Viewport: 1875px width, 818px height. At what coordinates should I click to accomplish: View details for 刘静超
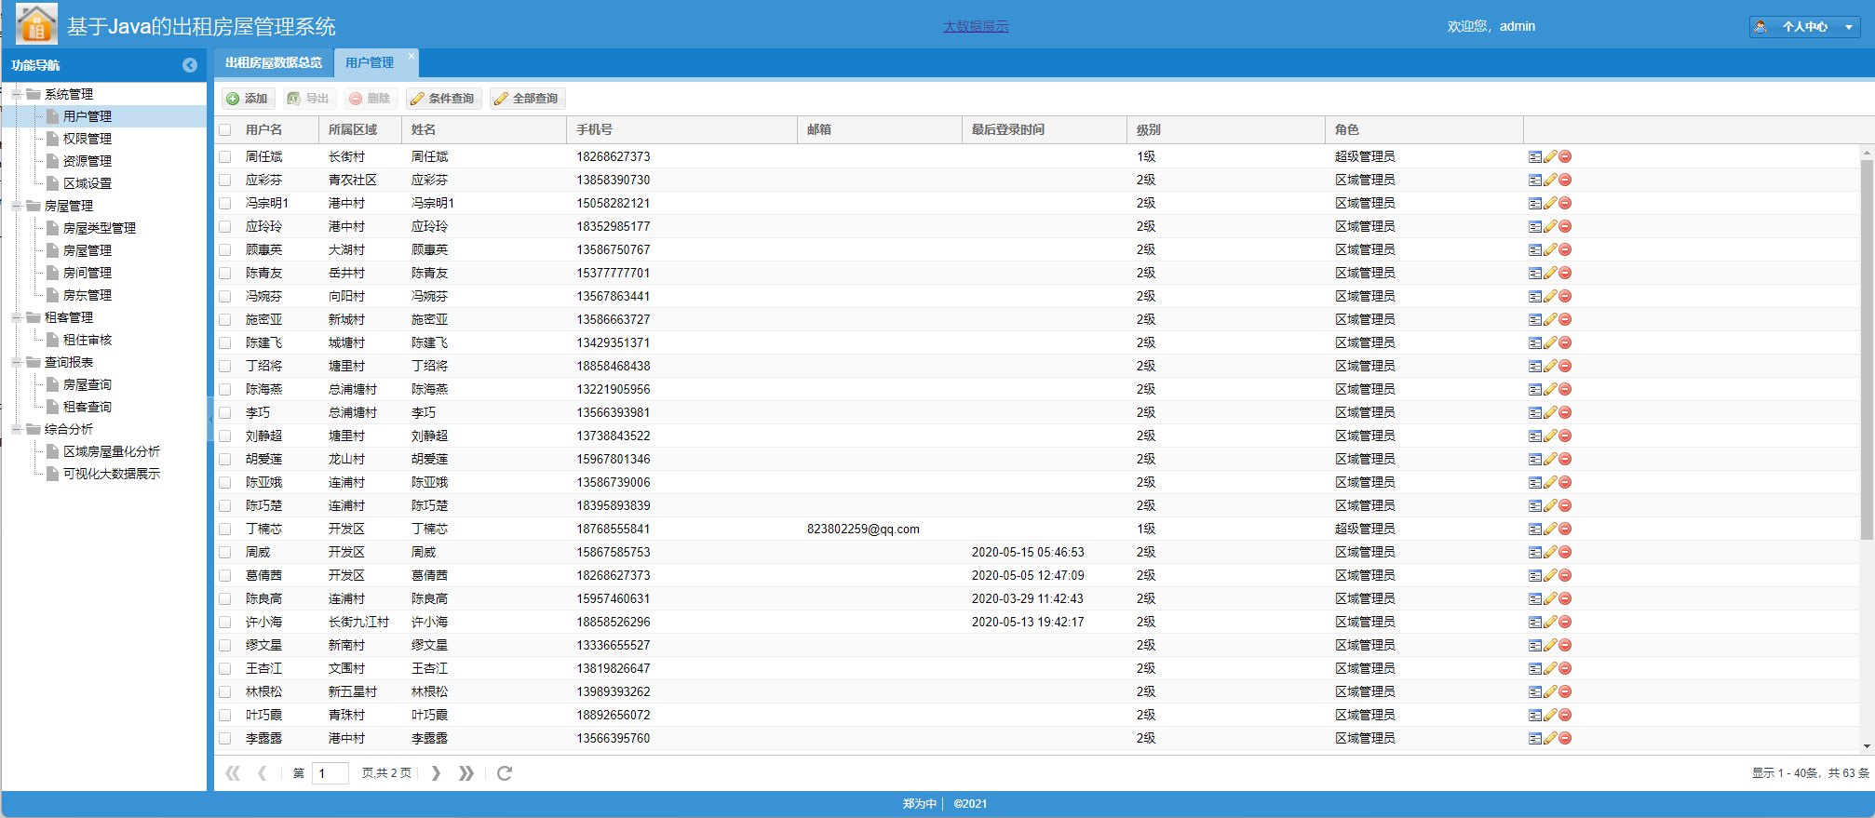[x=1535, y=436]
